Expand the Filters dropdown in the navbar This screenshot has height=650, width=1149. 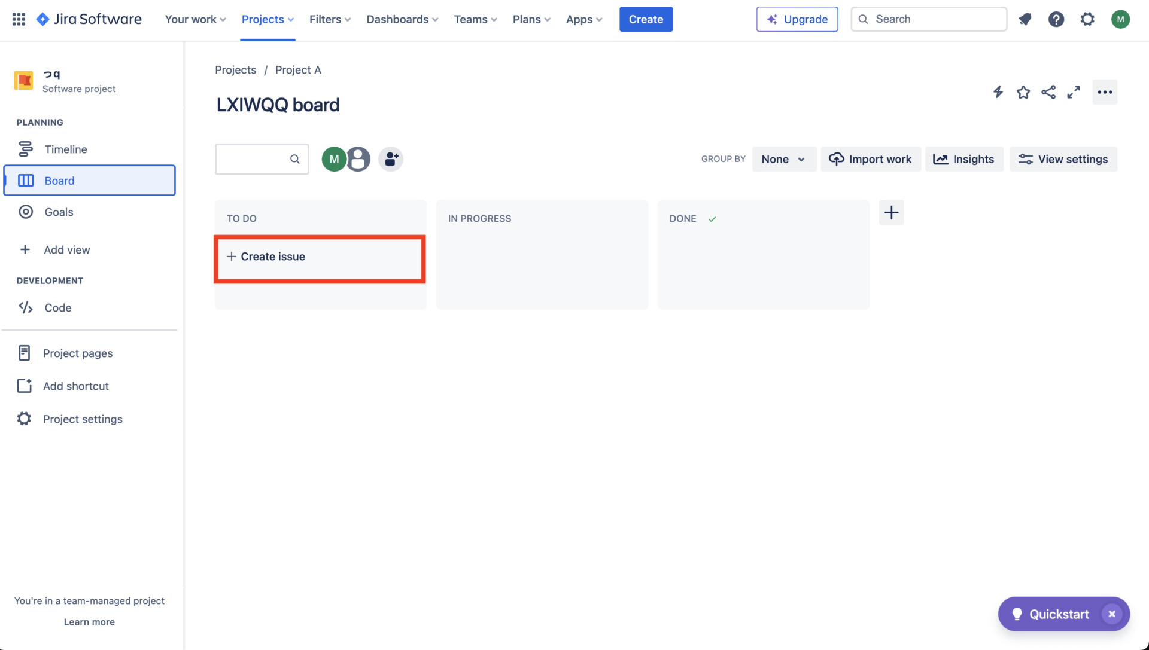[x=329, y=19]
